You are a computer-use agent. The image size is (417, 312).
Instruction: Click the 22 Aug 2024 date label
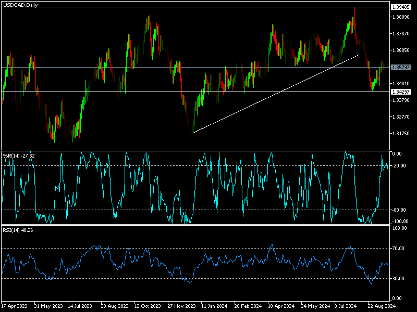pos(382,306)
